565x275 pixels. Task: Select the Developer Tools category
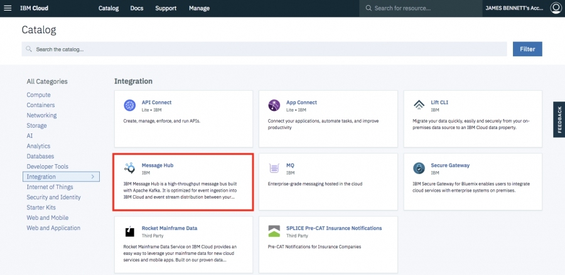[x=47, y=167]
